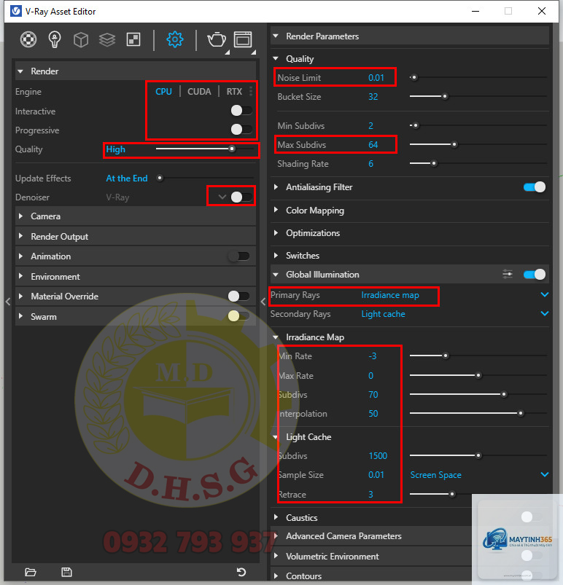563x585 pixels.
Task: Click the Render teapot icon
Action: pyautogui.click(x=217, y=39)
